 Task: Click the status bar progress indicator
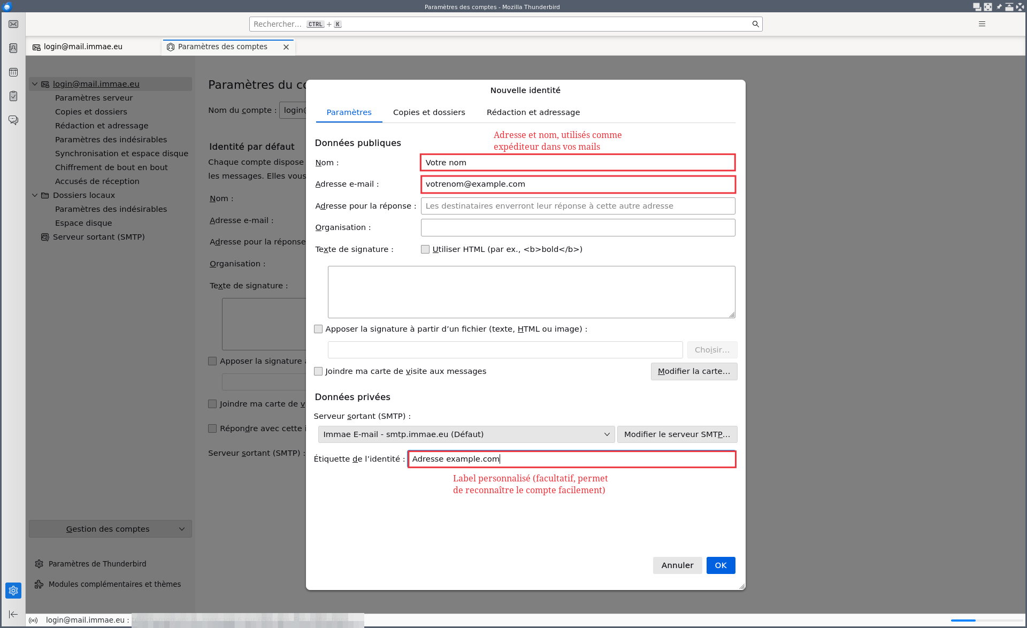point(986,621)
